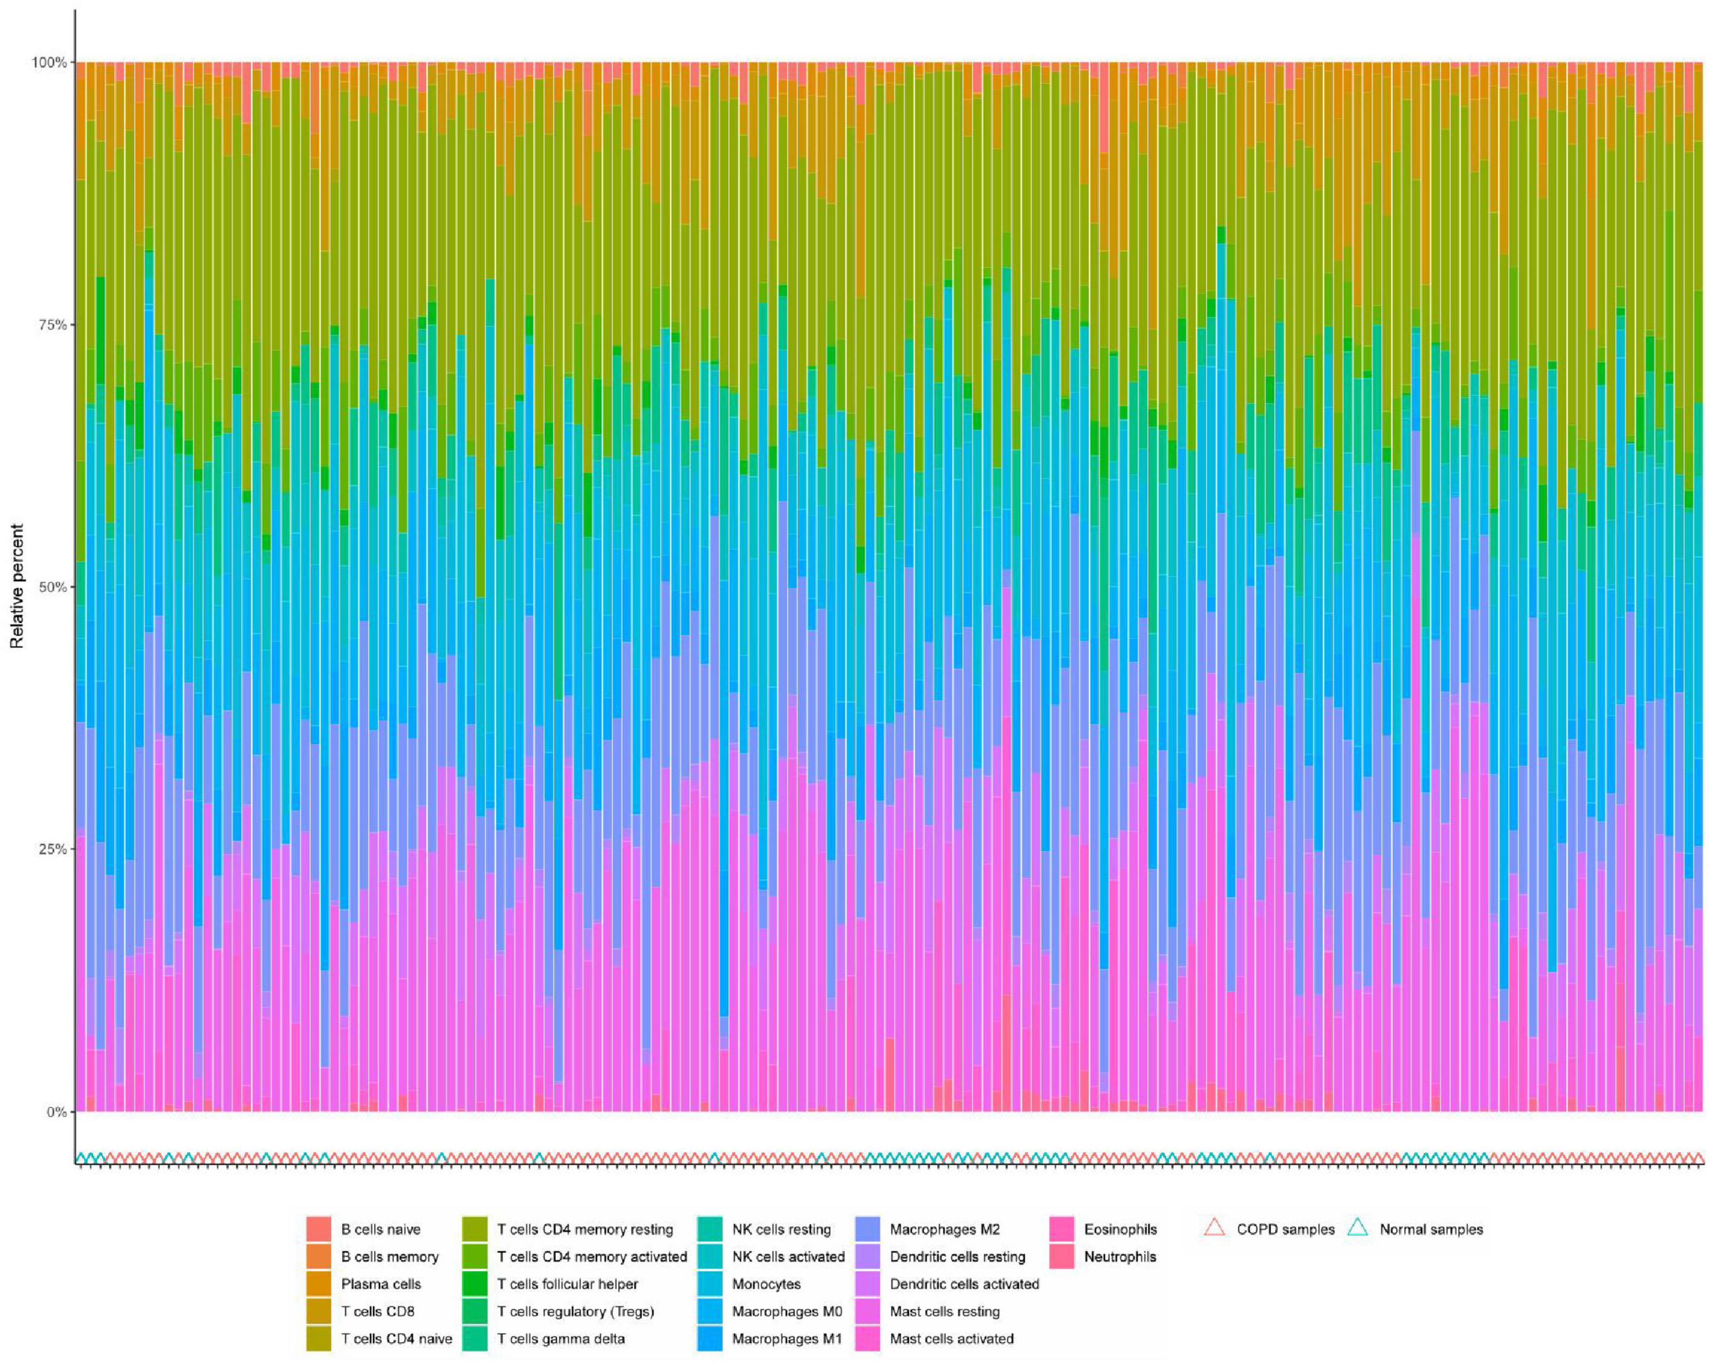Click the Normal samples triangle icon
This screenshot has width=1709, height=1364.
(1358, 1228)
